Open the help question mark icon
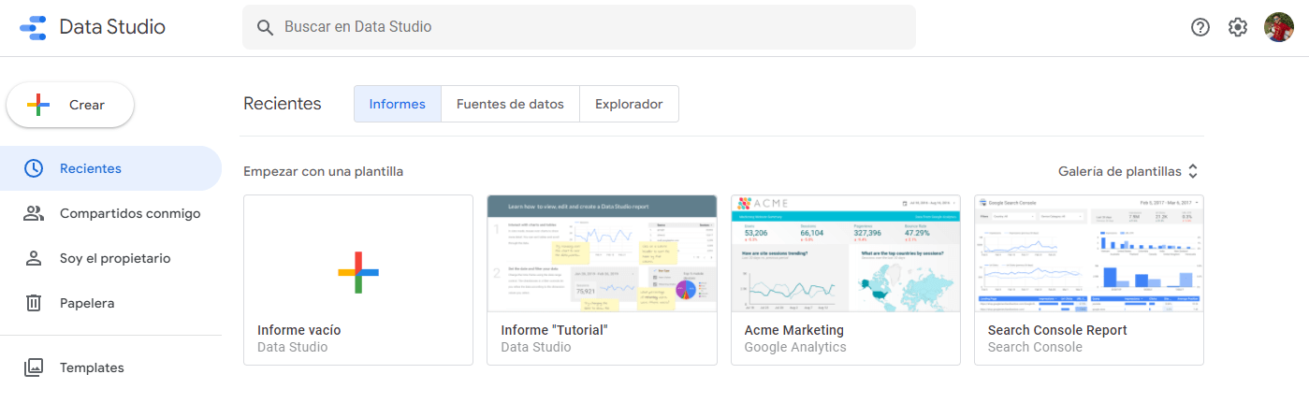Viewport: 1309px width, 403px height. click(x=1200, y=27)
